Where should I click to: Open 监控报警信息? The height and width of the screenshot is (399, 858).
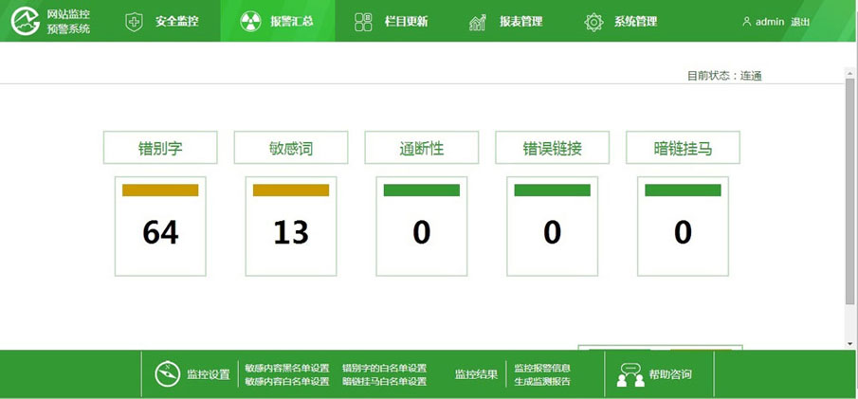pos(542,368)
